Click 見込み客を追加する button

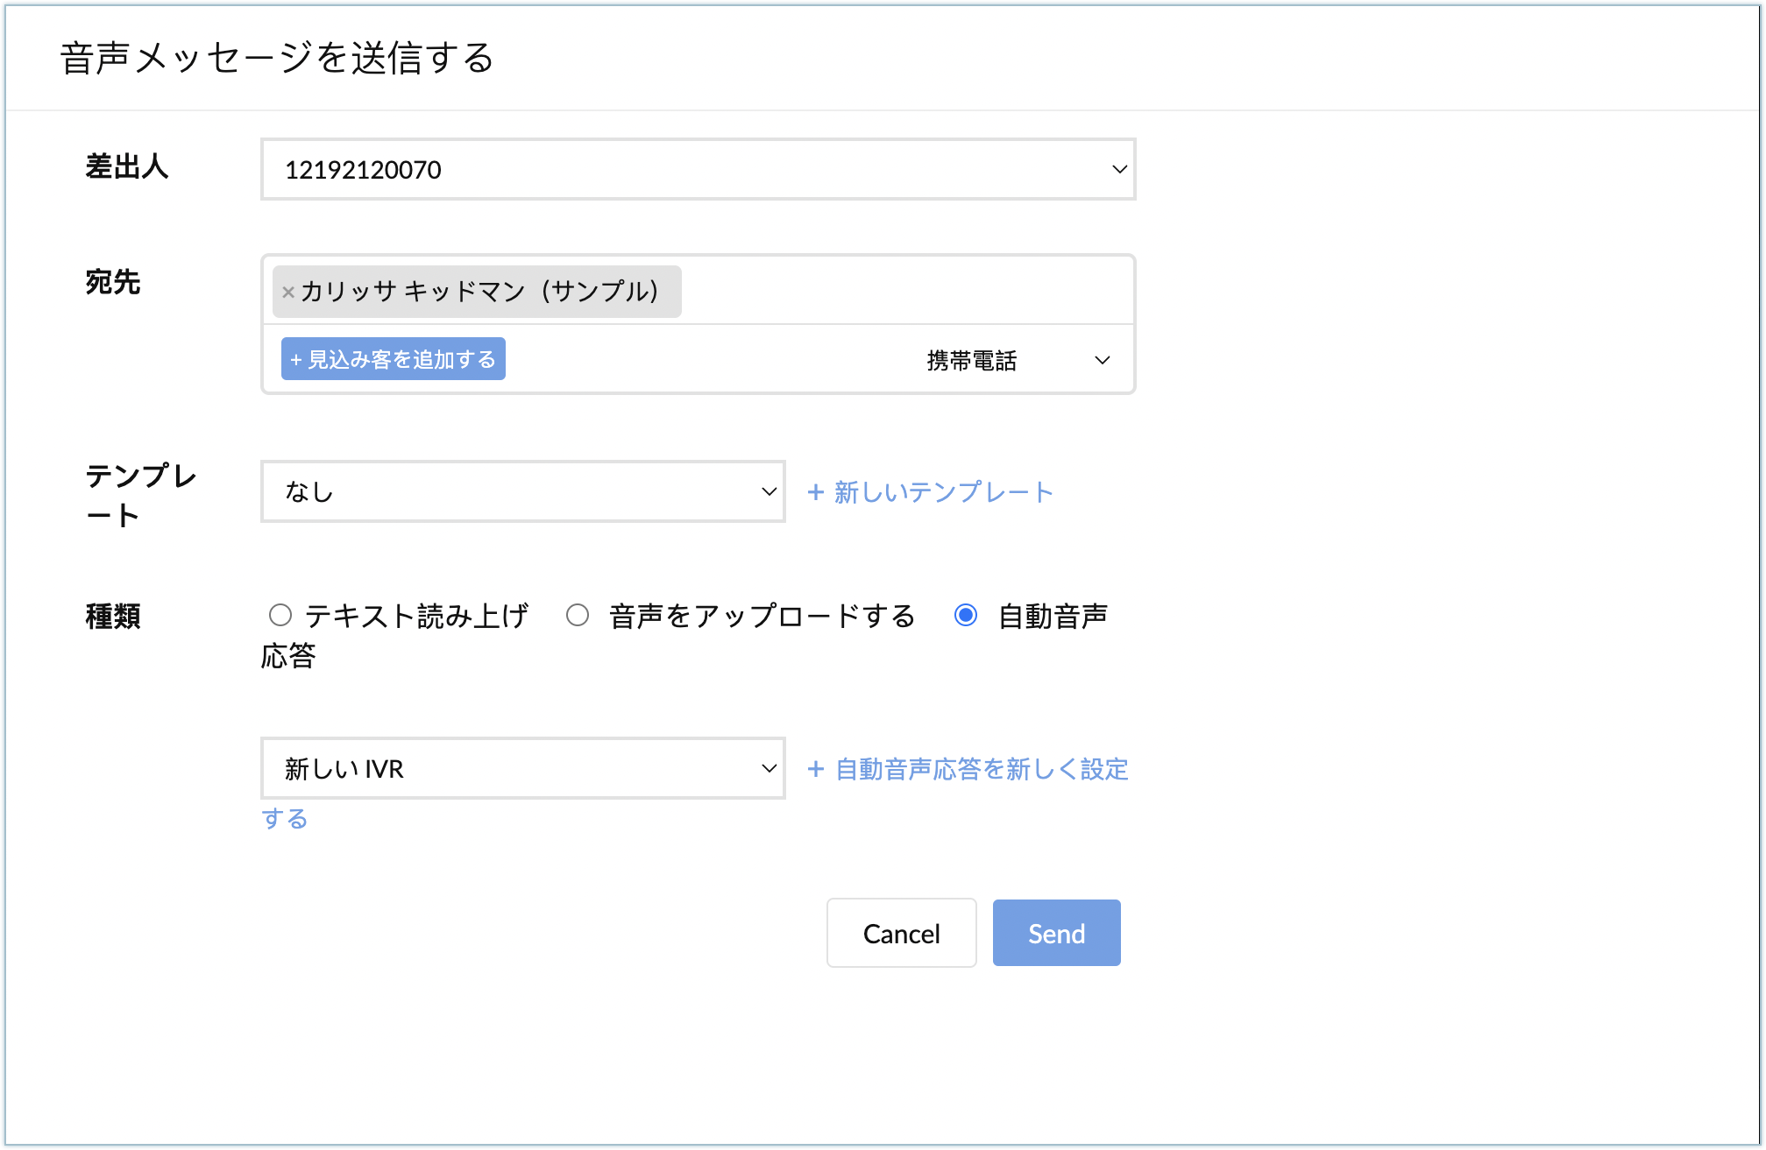click(393, 359)
